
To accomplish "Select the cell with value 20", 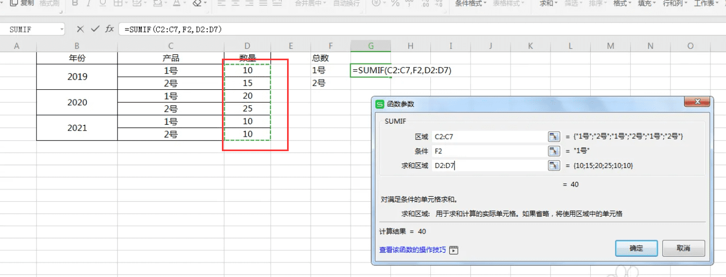I will [248, 96].
